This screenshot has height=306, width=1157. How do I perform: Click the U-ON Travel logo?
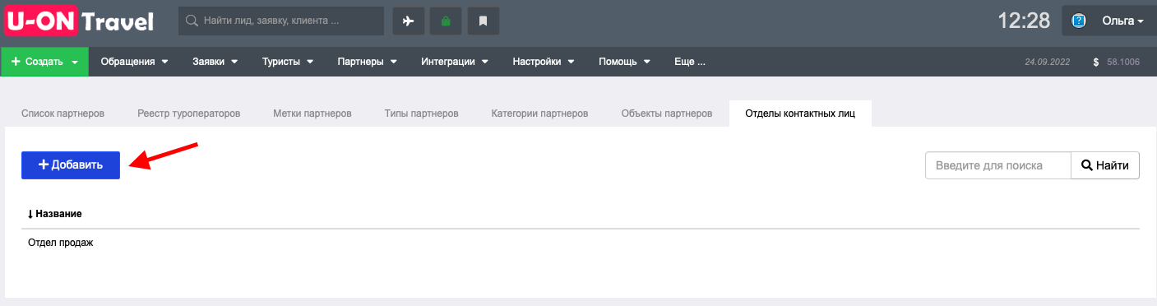click(x=80, y=21)
